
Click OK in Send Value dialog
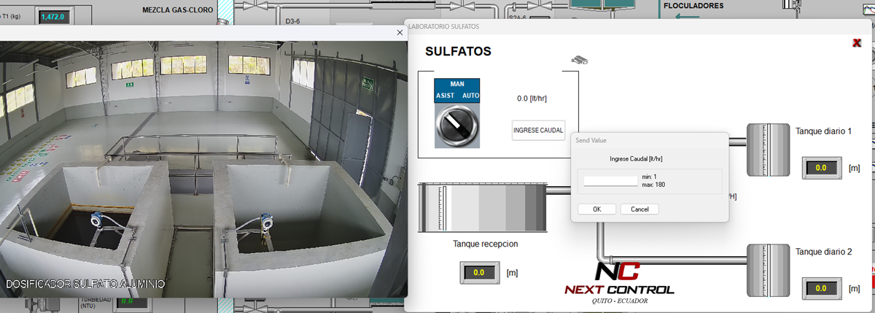pos(596,209)
